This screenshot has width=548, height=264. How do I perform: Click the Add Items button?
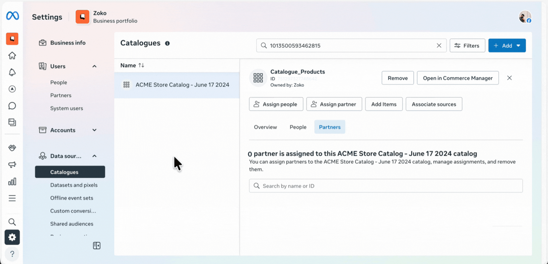384,104
